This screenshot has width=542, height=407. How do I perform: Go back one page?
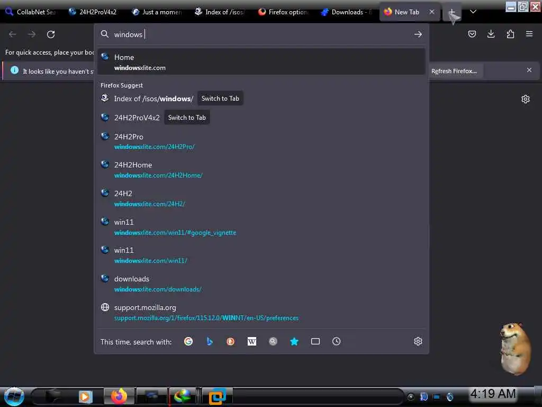point(13,34)
